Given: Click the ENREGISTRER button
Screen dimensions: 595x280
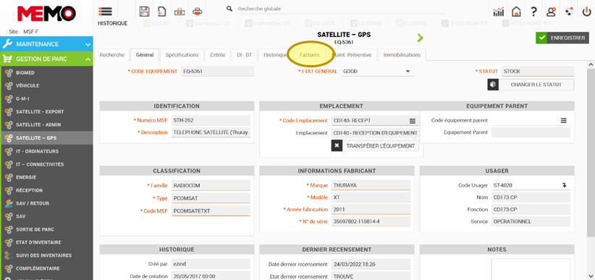Looking at the screenshot, I should tap(562, 38).
